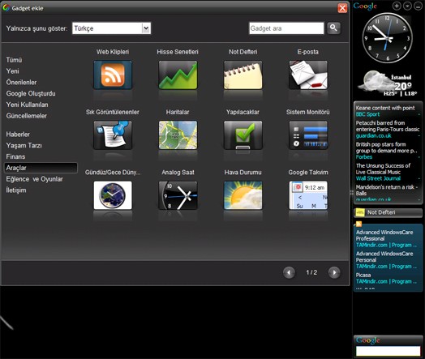Open the Web Klipleri RSS gadget icon
The height and width of the screenshot is (359, 425).
click(113, 75)
